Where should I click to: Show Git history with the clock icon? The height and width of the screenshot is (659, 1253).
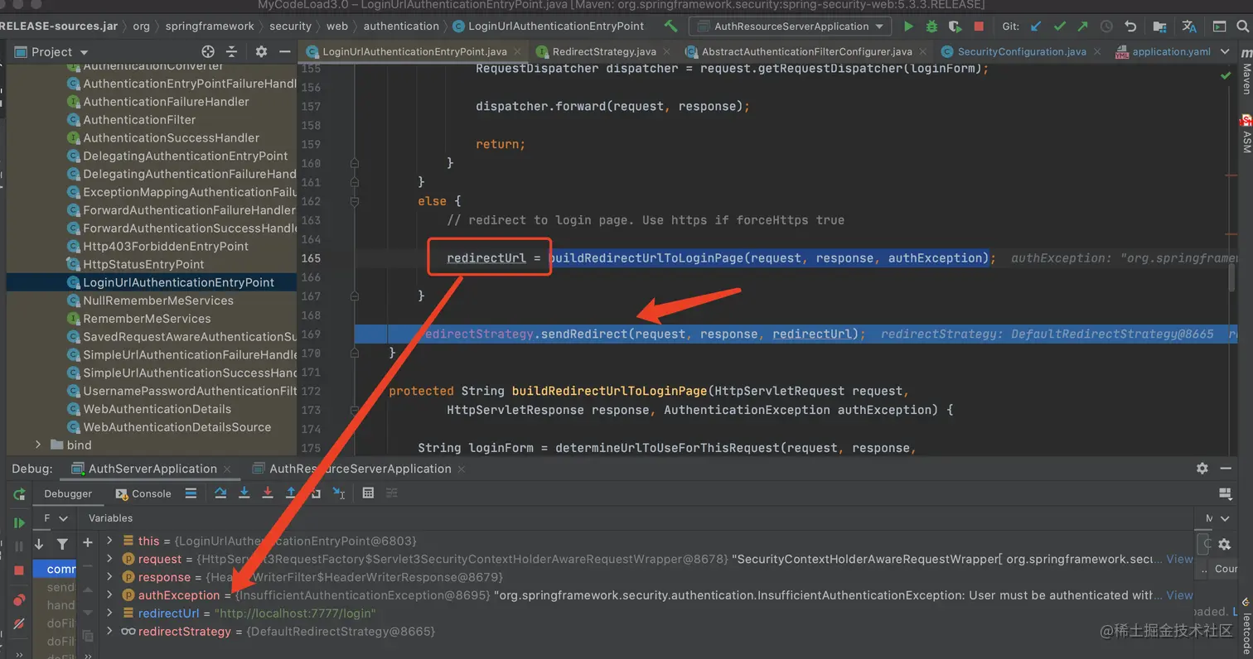(1106, 26)
